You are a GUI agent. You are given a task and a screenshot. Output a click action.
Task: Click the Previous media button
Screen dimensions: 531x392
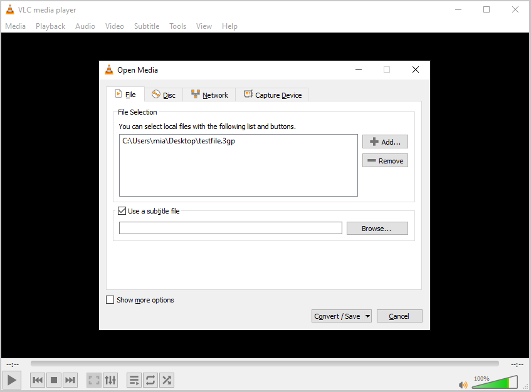[37, 380]
